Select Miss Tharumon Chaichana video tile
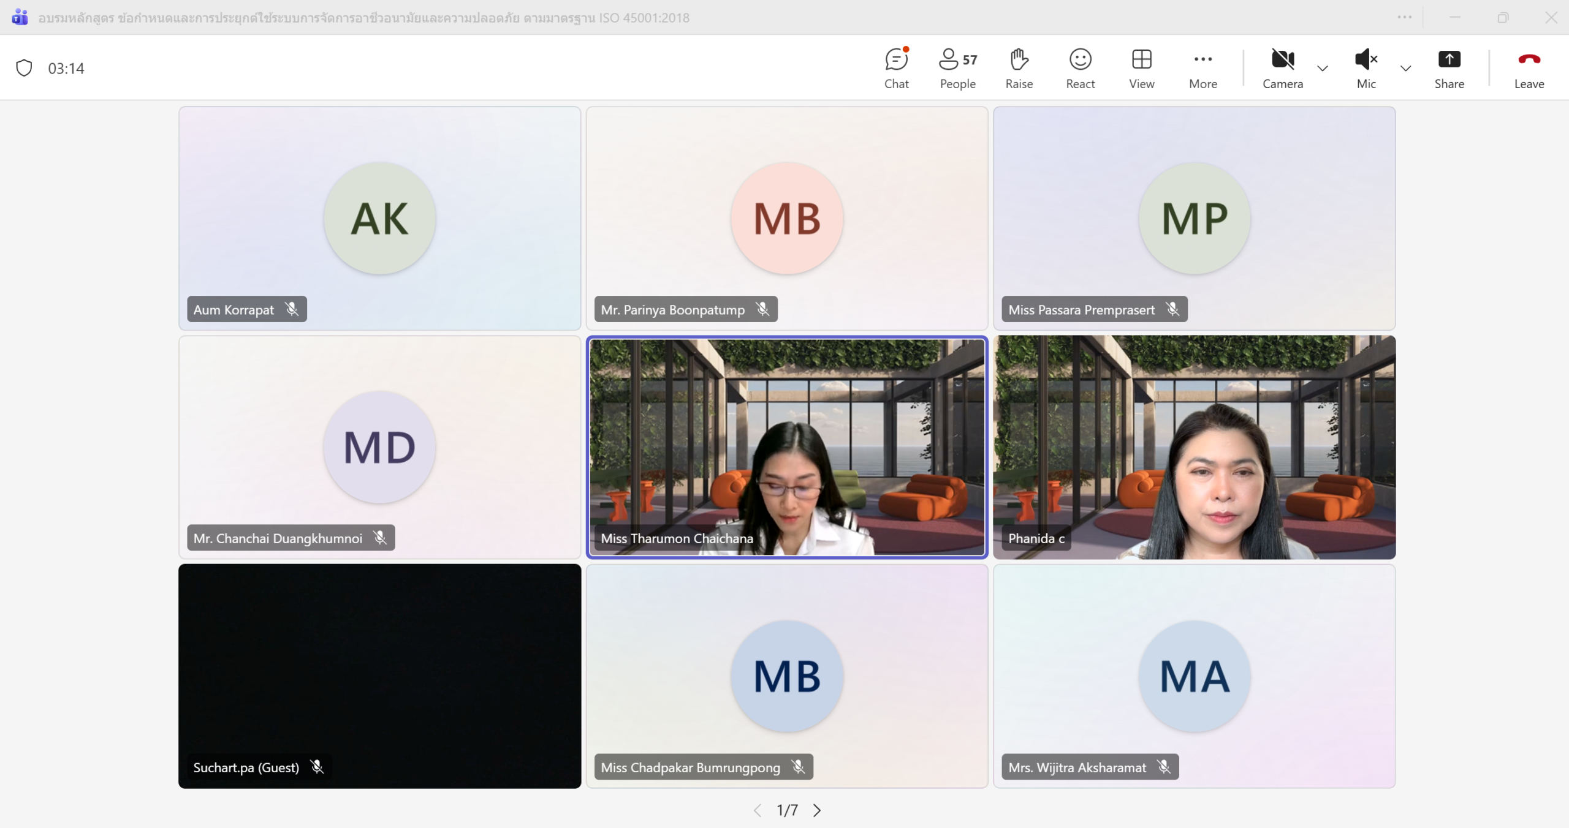The image size is (1569, 828). 787,447
